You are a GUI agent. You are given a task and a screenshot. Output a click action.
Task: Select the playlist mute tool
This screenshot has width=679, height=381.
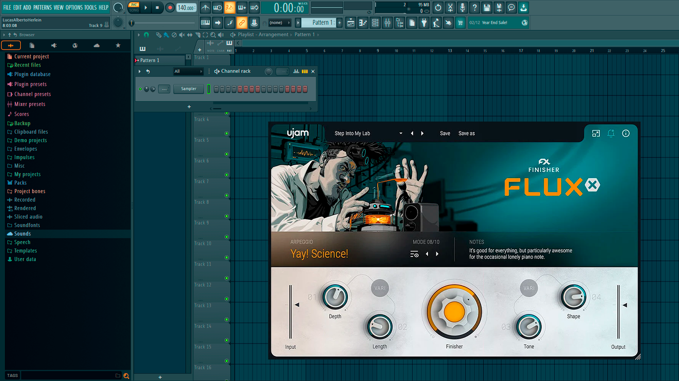[x=181, y=35]
